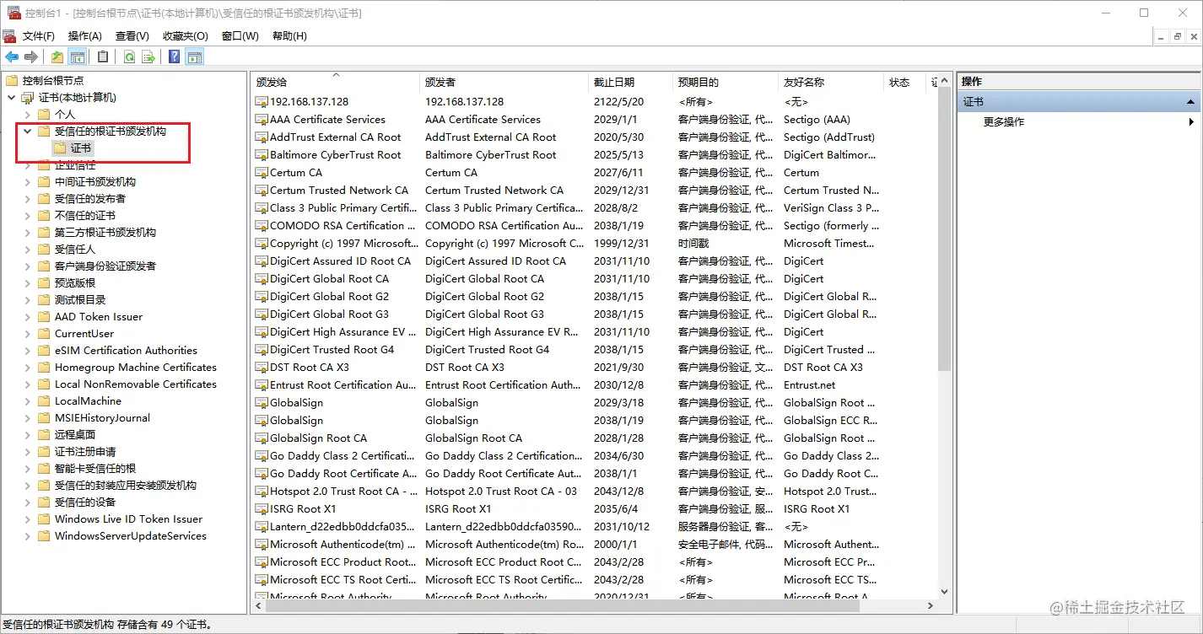Click the folder icon next to 预览版根

[x=44, y=283]
